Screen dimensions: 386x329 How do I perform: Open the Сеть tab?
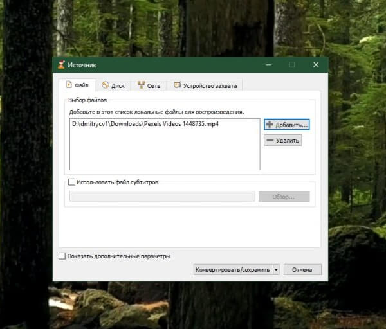(149, 85)
